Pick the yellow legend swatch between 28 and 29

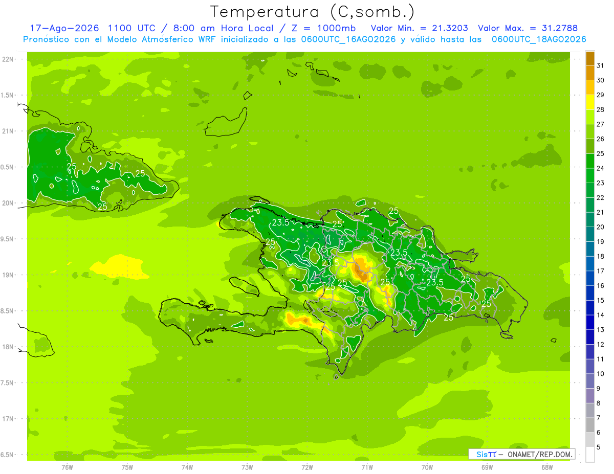pos(590,102)
